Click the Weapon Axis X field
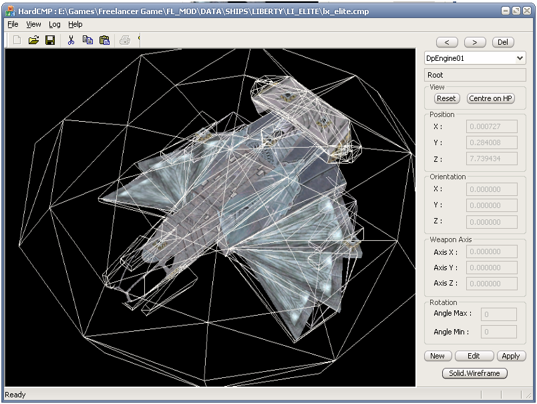This screenshot has width=537, height=404. tap(492, 251)
